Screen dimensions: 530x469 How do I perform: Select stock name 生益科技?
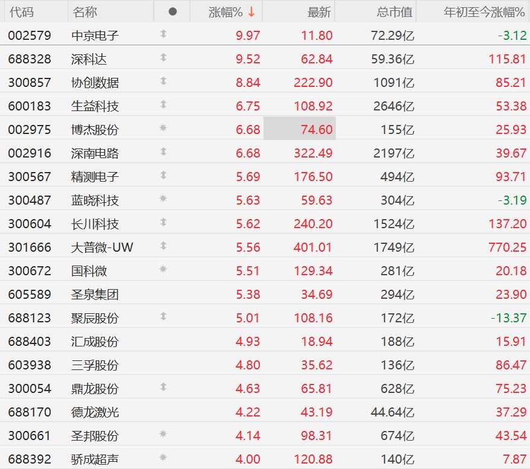[95, 106]
